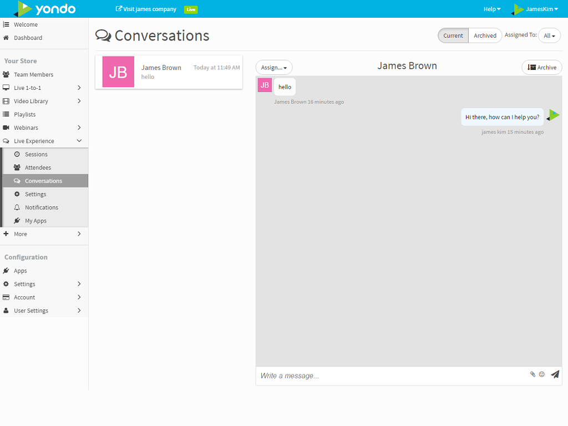The width and height of the screenshot is (568, 426).
Task: Click the pink JB avatar in conversation list
Action: pyautogui.click(x=118, y=72)
